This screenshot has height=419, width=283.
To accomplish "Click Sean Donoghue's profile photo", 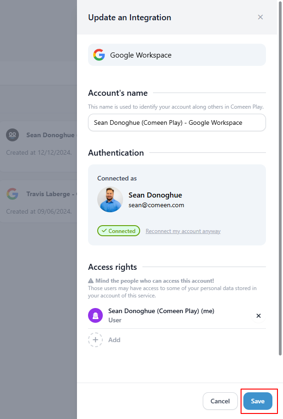I will pyautogui.click(x=110, y=199).
